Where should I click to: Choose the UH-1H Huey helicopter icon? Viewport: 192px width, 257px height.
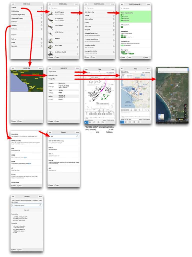pyautogui.click(x=51, y=47)
